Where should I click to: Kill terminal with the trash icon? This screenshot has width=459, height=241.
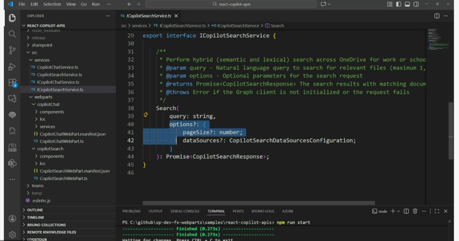415,211
